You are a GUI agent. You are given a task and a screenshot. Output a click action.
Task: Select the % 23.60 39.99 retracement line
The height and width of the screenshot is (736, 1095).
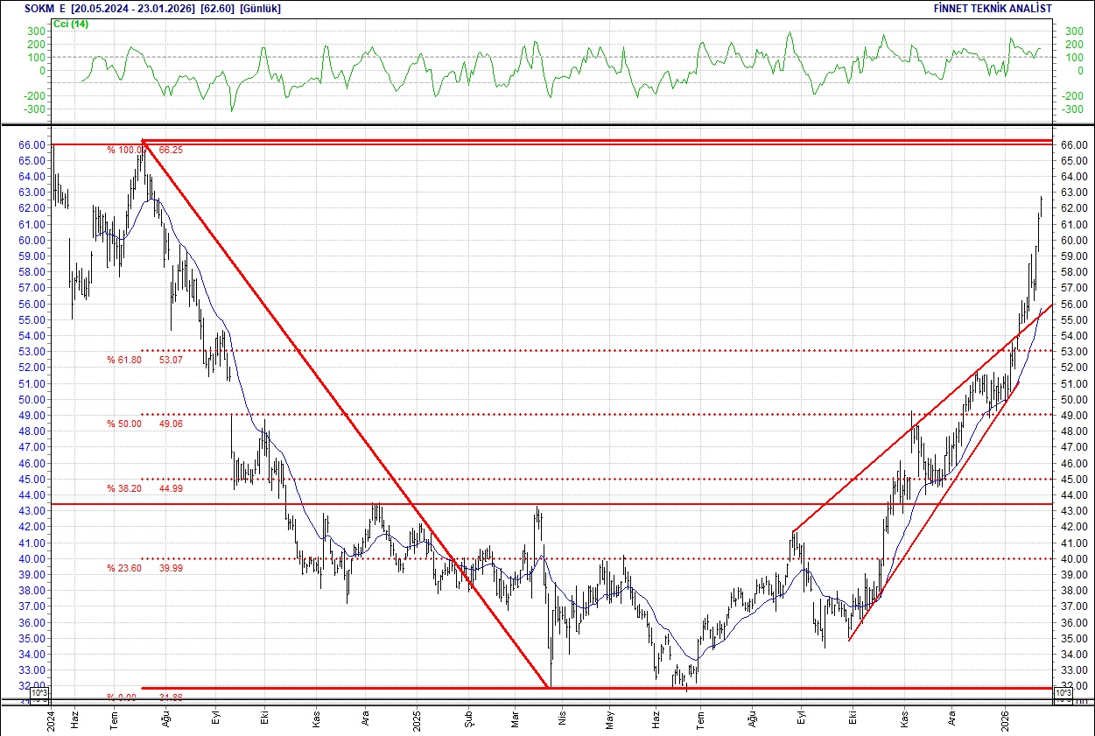click(145, 568)
